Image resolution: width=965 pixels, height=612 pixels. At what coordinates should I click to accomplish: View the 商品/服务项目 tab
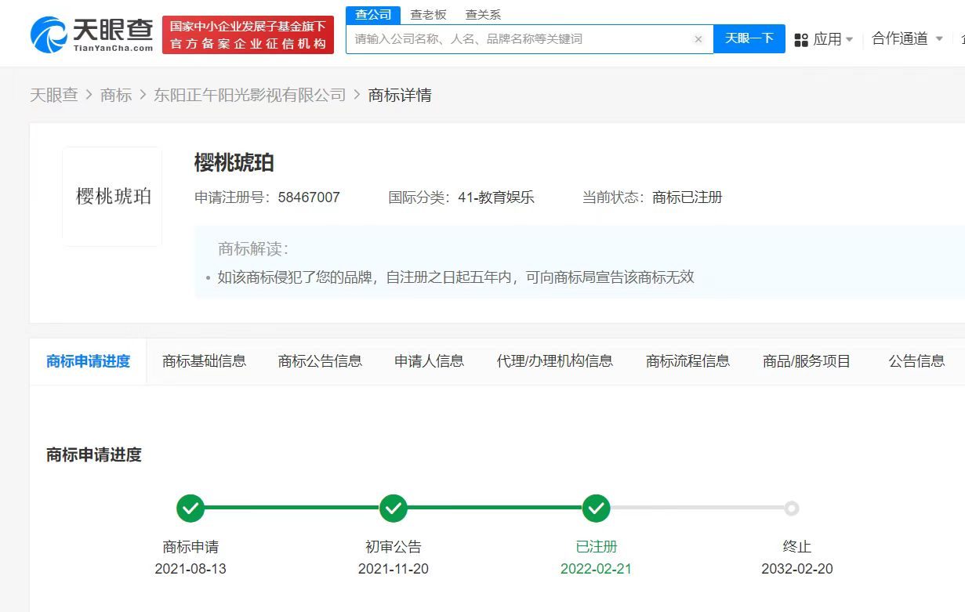[x=807, y=361]
